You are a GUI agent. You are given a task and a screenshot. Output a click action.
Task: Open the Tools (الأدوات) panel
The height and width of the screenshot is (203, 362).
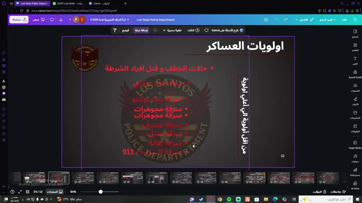tap(355, 101)
